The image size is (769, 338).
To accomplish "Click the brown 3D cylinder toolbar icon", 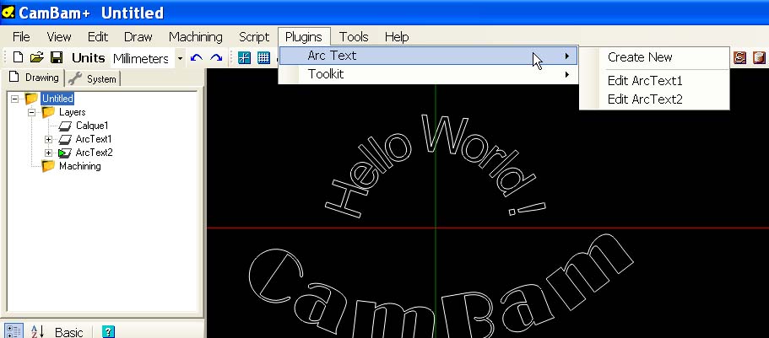I will pos(759,58).
